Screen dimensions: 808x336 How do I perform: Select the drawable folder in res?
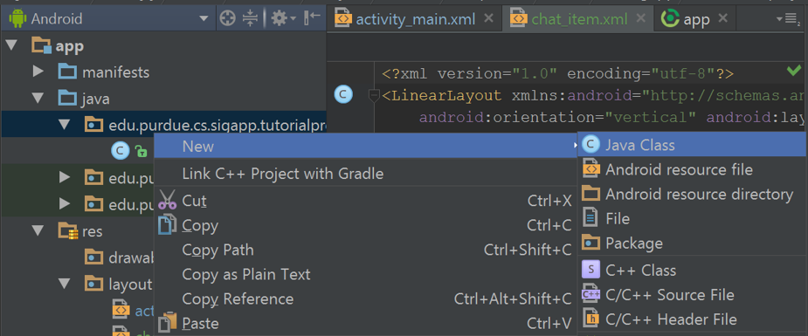coord(120,257)
